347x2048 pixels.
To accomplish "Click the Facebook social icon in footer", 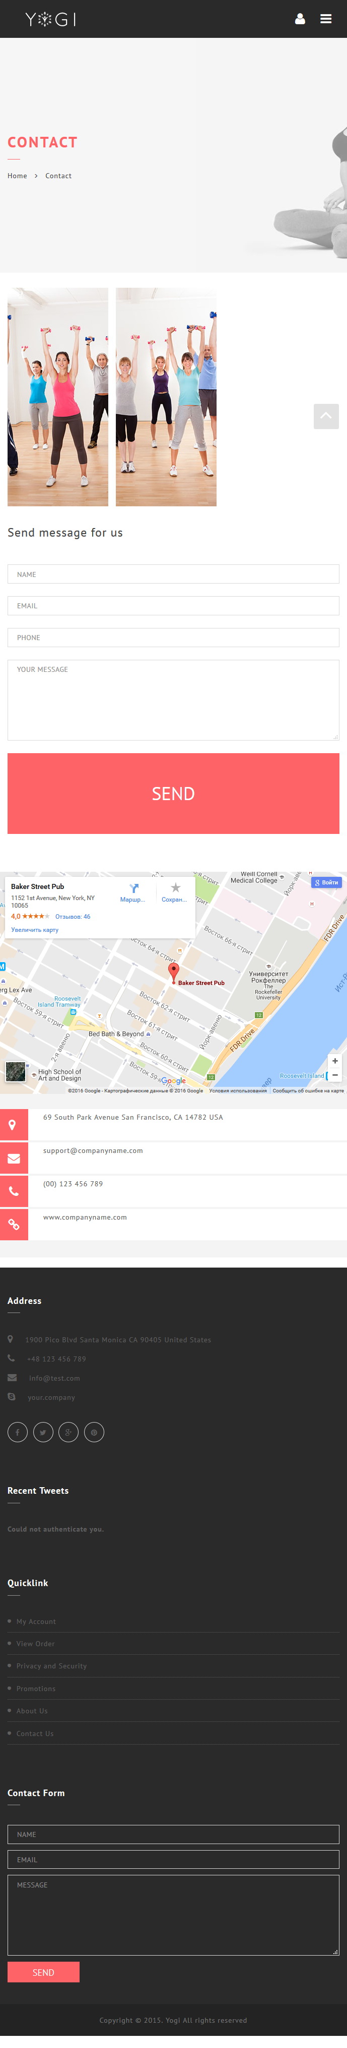I will (x=18, y=1432).
